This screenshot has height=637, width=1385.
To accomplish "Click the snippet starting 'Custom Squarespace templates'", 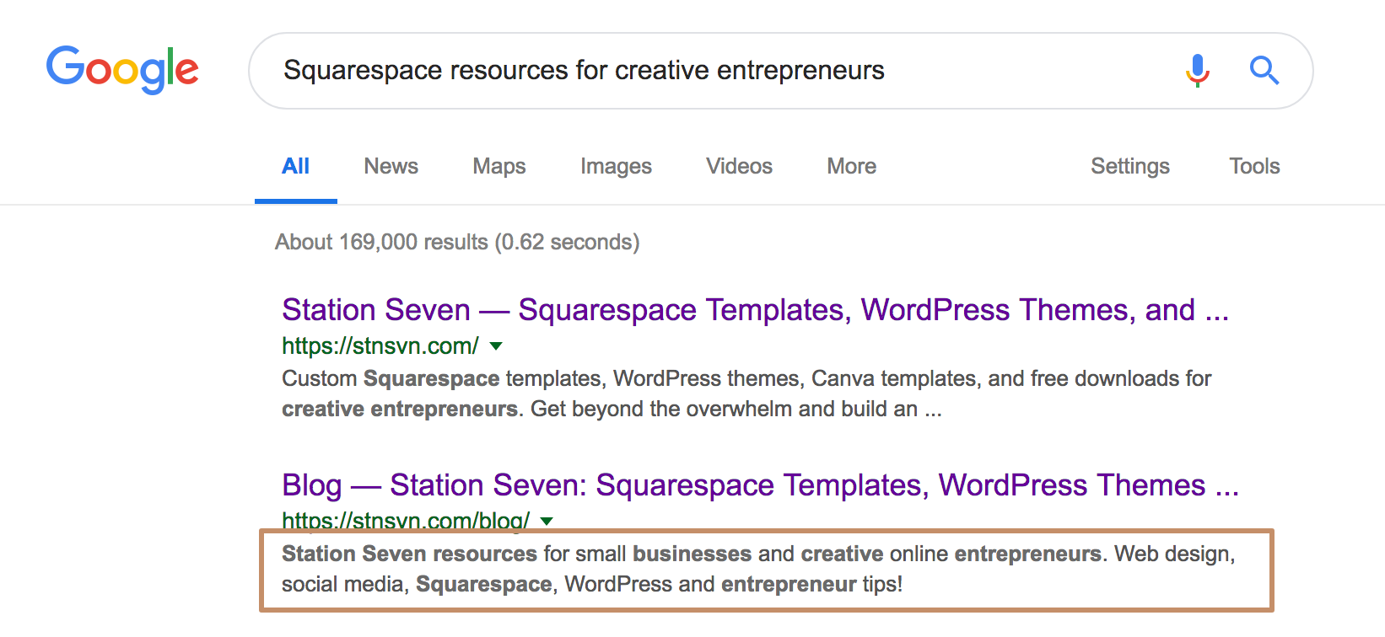I will pos(746,393).
